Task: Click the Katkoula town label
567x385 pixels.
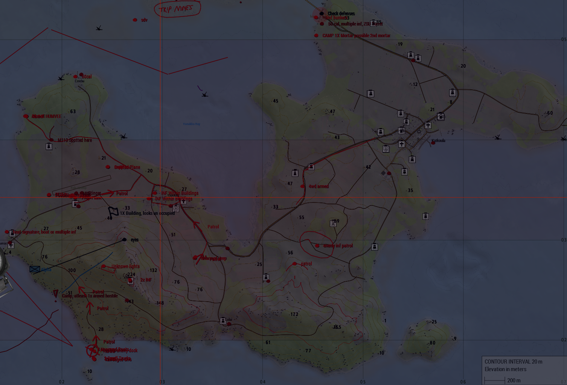Action: click(x=438, y=140)
